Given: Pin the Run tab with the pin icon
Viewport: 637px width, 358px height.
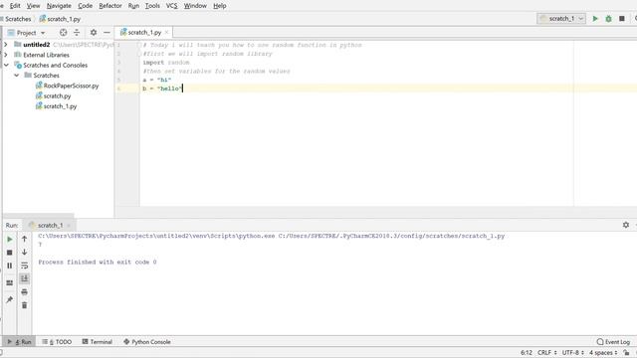Looking at the screenshot, I should pyautogui.click(x=10, y=299).
